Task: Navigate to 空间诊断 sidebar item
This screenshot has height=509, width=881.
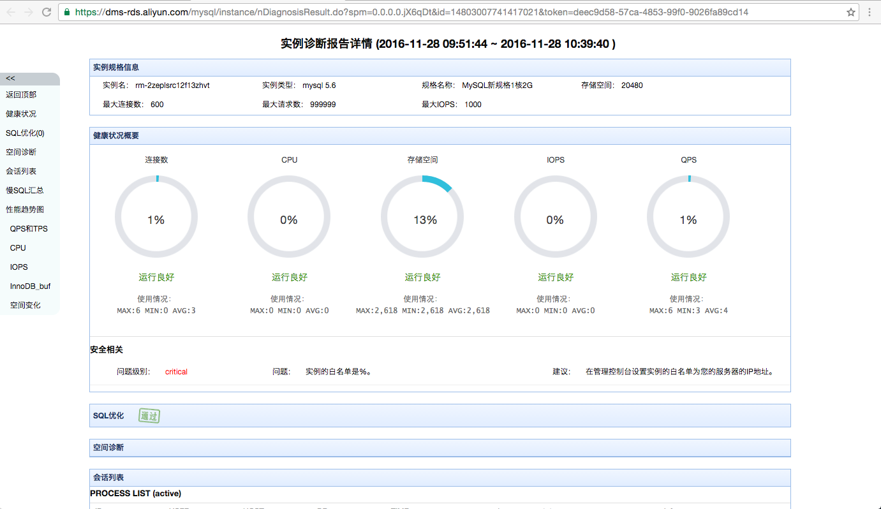Action: click(x=21, y=152)
